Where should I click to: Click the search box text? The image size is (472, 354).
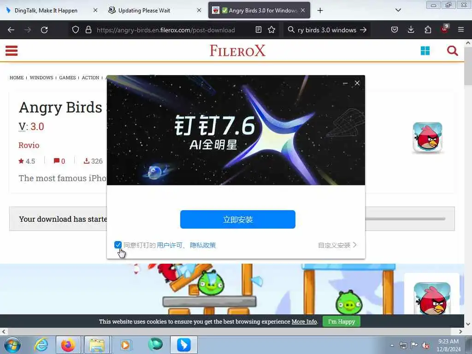tap(327, 30)
